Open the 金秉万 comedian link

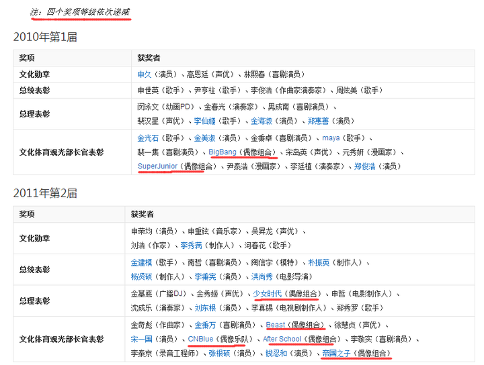tap(205, 325)
